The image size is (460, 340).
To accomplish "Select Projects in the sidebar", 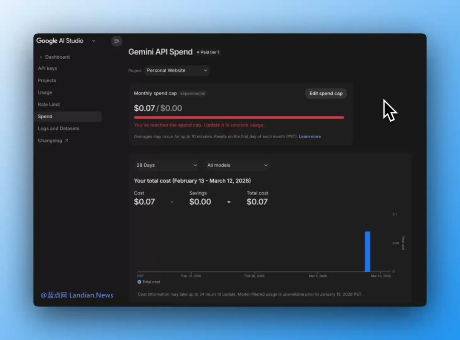I will pyautogui.click(x=47, y=80).
